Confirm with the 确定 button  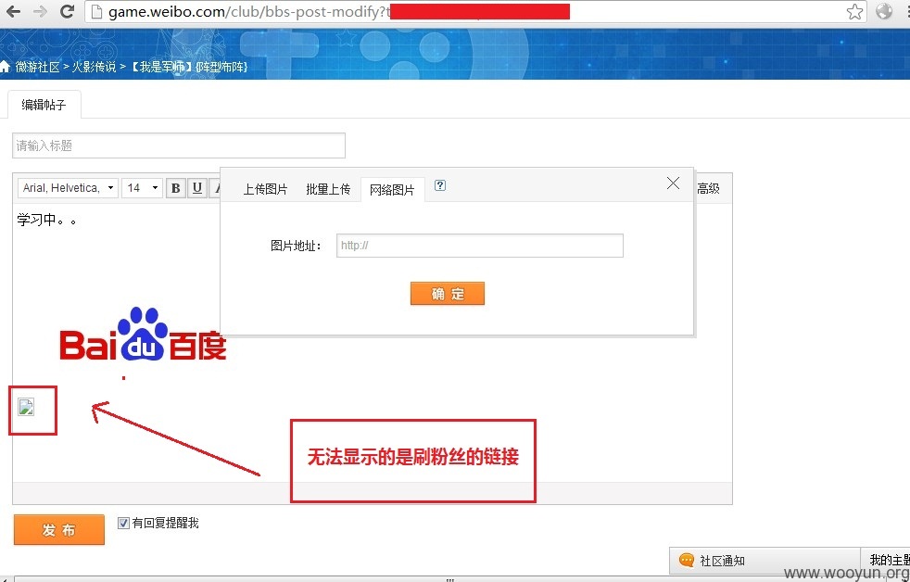pos(448,294)
